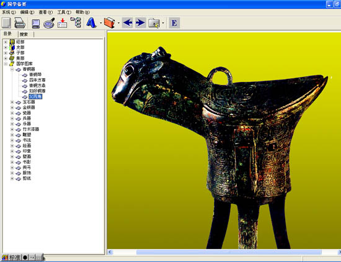Switch to the 搜索 tab
The height and width of the screenshot is (262, 341).
click(24, 34)
